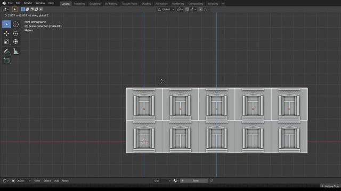Click the bottom-right window model in viewport
This screenshot has width=341, height=191.
point(289,137)
